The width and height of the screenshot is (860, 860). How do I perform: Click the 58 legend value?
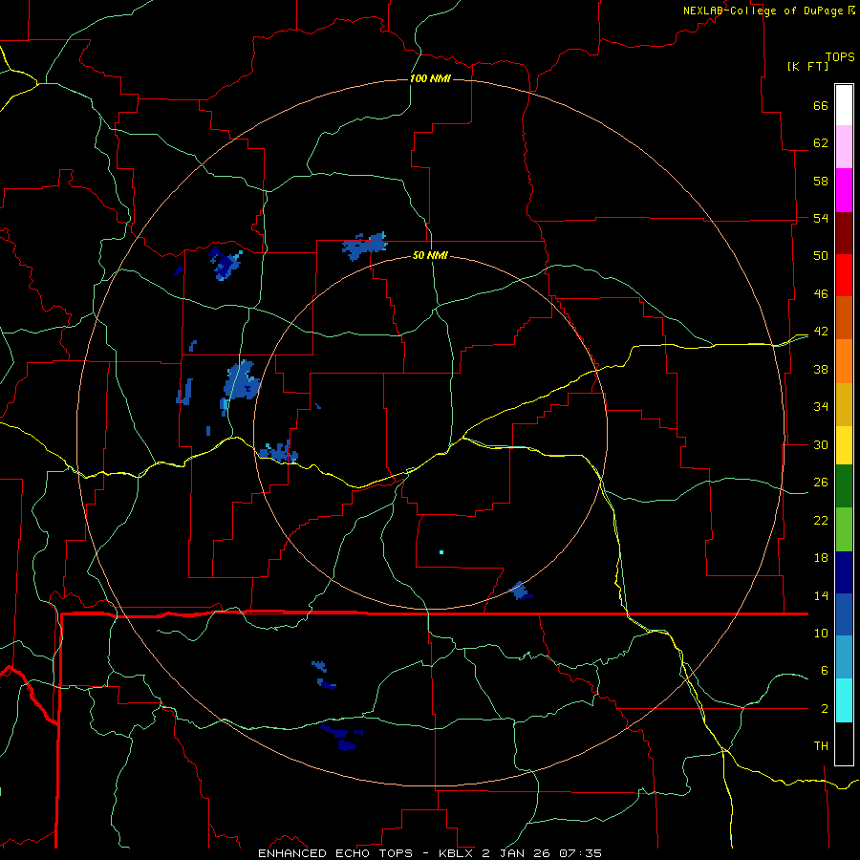point(821,181)
